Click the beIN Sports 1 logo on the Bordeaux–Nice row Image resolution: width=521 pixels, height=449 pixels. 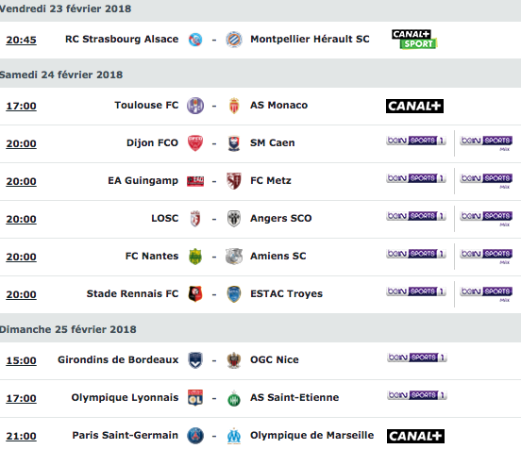(x=417, y=358)
